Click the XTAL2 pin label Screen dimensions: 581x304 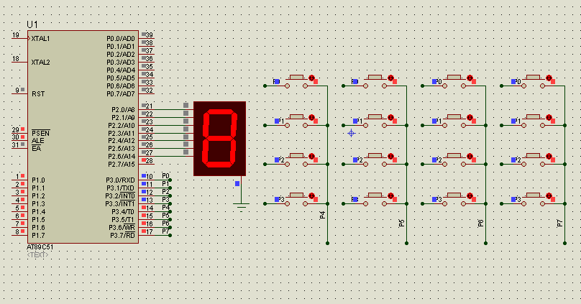(40, 63)
